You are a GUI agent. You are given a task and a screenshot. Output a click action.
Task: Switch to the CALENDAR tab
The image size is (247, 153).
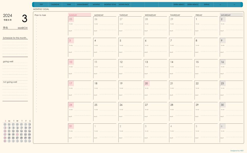click(x=55, y=5)
